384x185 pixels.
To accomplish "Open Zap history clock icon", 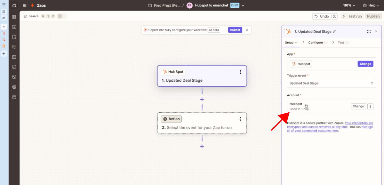I will 14,67.
